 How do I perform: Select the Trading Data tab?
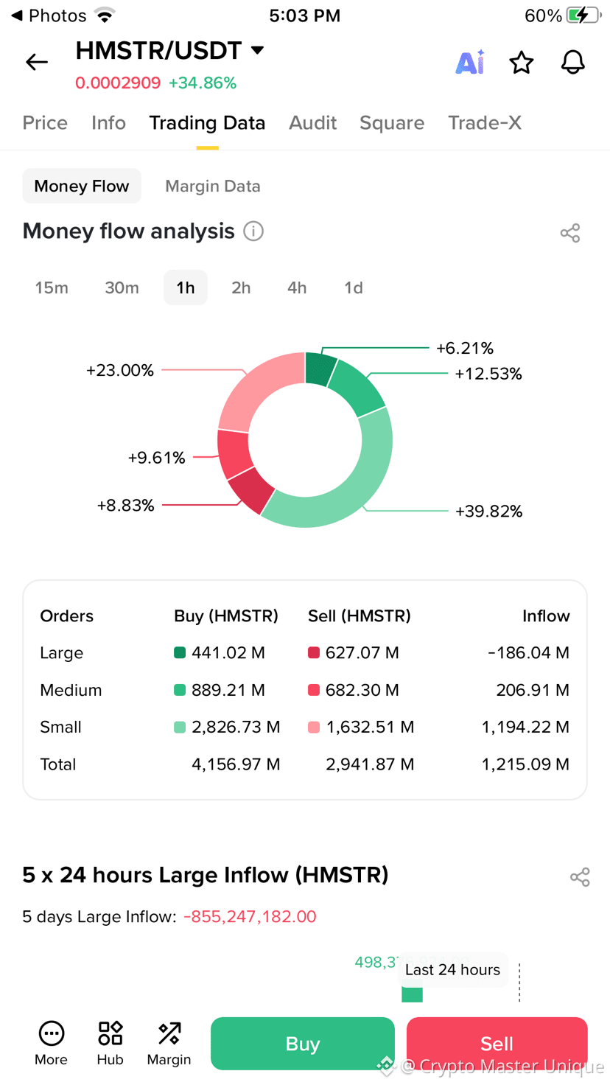coord(207,122)
